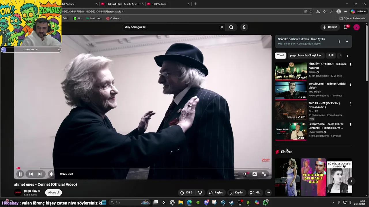Open a new browser tab
Viewport: 369px width, 207px height.
(195, 4)
